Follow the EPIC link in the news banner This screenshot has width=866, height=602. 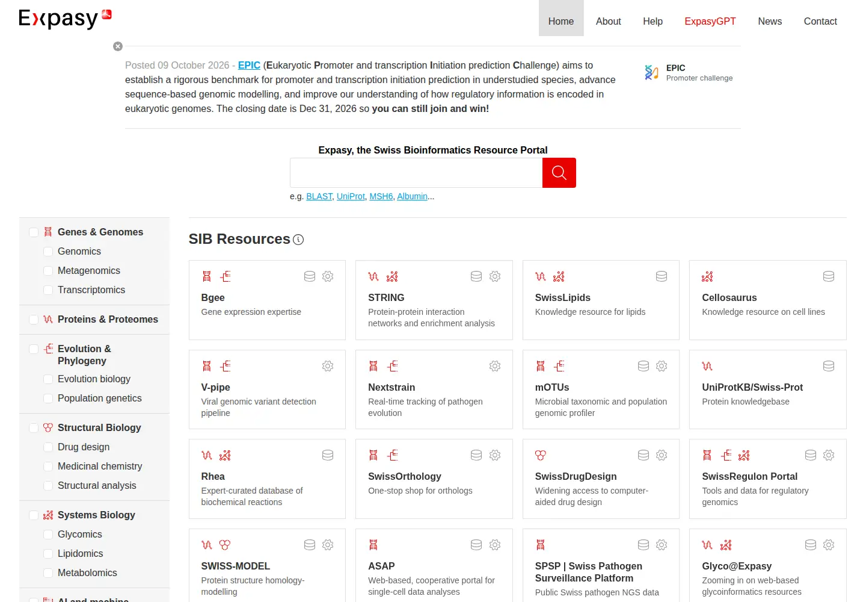pos(249,65)
